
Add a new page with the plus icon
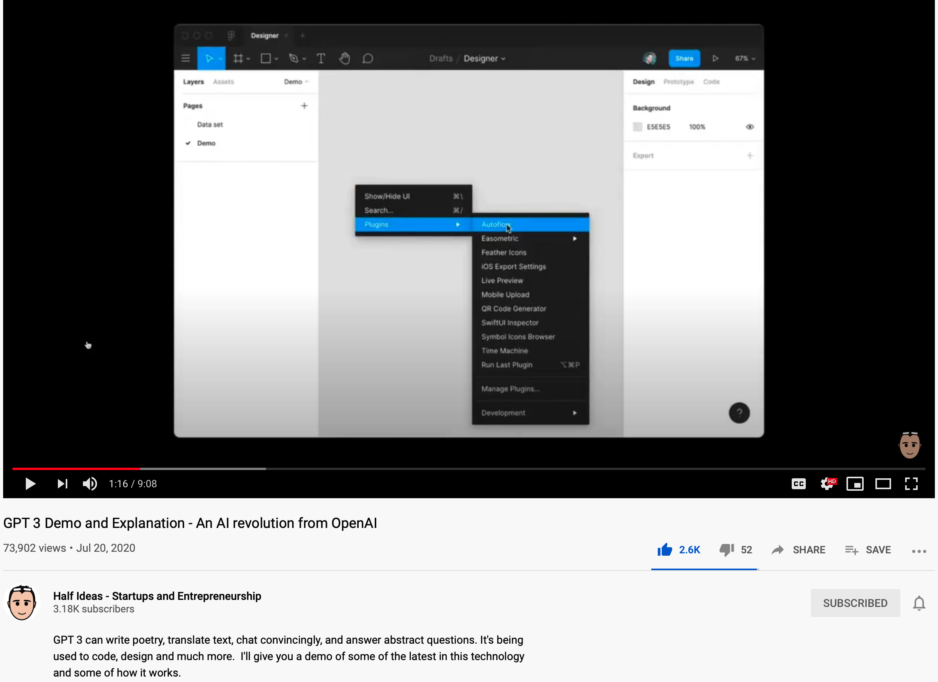pyautogui.click(x=304, y=106)
